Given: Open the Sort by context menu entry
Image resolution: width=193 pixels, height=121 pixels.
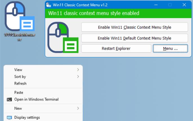Looking at the screenshot, I should [43, 77].
